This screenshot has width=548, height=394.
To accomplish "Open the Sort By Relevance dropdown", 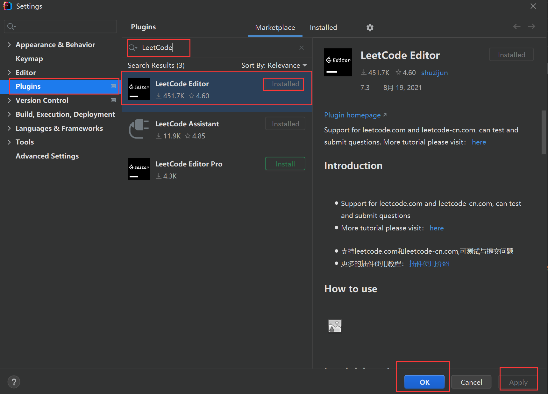I will point(274,66).
